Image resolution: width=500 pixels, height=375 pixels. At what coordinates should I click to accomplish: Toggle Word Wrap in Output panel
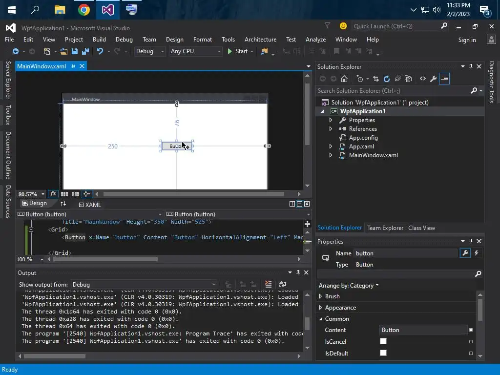(283, 284)
